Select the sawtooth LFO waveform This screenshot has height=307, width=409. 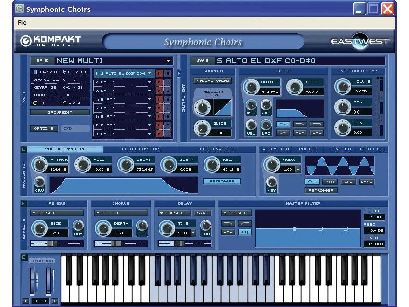(x=329, y=182)
